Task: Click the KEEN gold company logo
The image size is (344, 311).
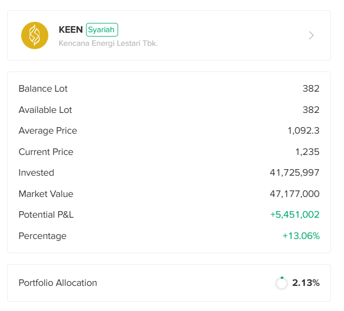Action: pyautogui.click(x=35, y=35)
